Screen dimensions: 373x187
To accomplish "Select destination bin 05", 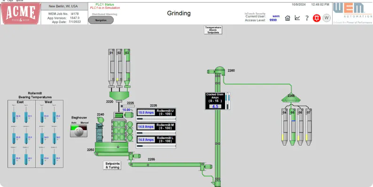I will (293, 127).
